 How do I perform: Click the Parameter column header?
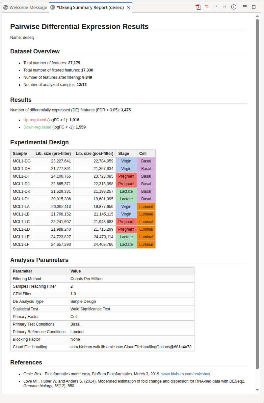(23, 271)
